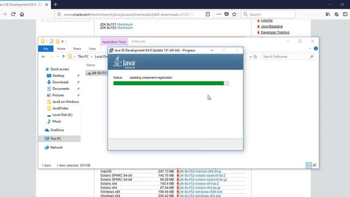Switch to large icons view
The width and height of the screenshot is (350, 197).
(315, 165)
